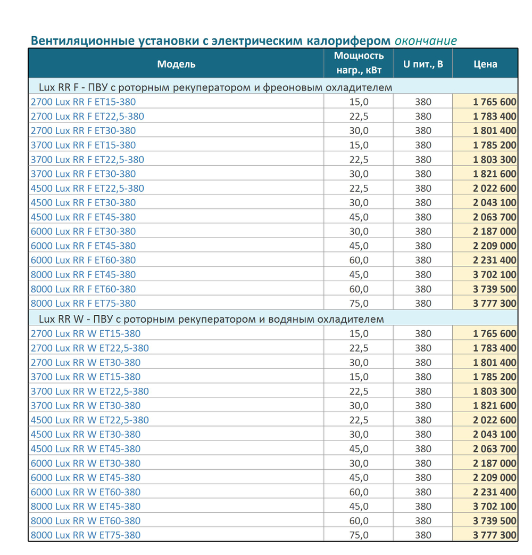This screenshot has width=532, height=555.
Task: Select the 4500 Lux RR F ET45-380 link
Action: 83,217
